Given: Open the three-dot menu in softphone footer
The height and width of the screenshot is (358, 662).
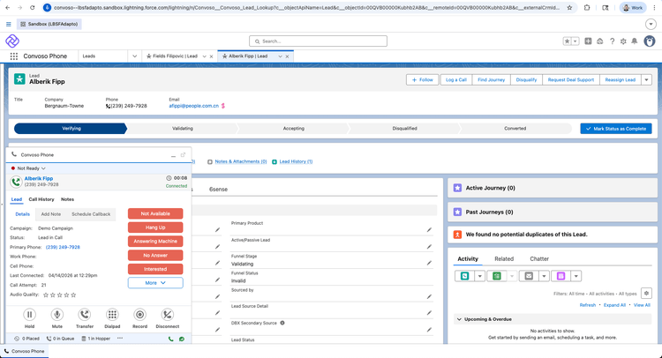Looking at the screenshot, I should (120, 339).
